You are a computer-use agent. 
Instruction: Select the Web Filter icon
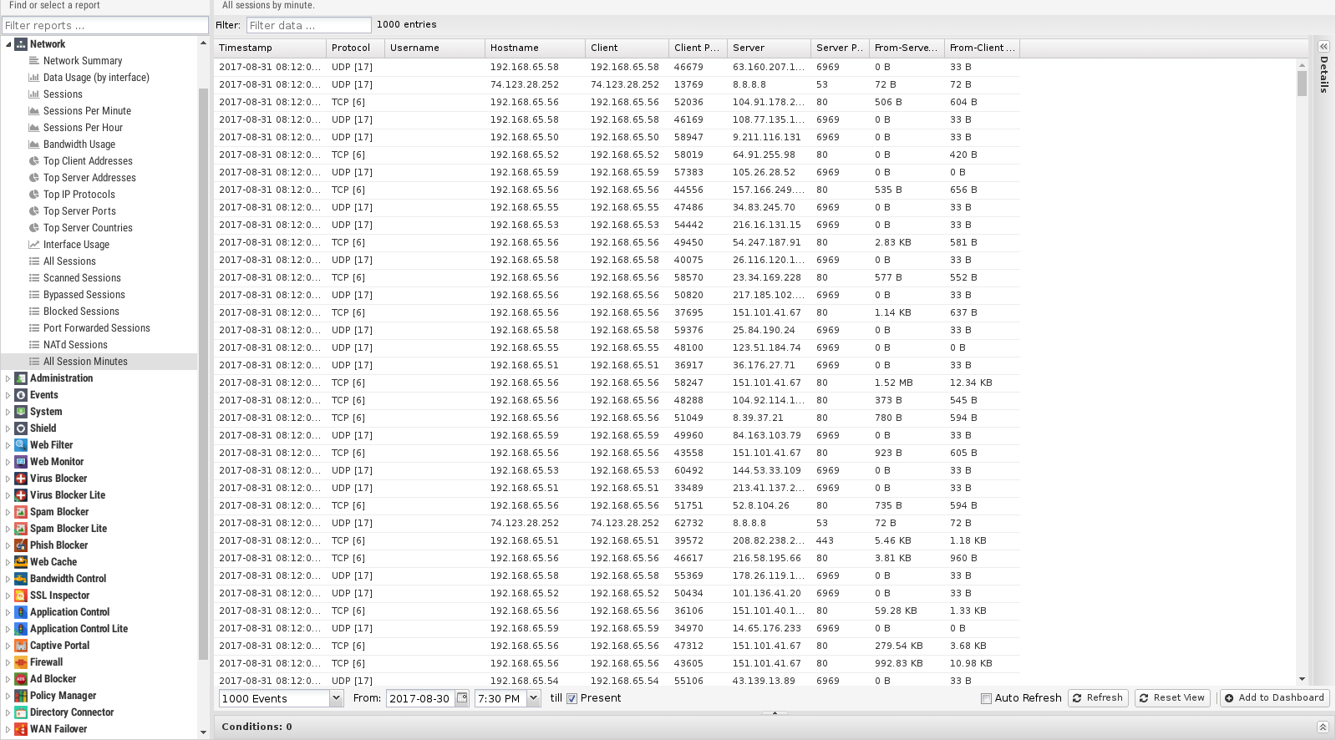[x=21, y=445]
